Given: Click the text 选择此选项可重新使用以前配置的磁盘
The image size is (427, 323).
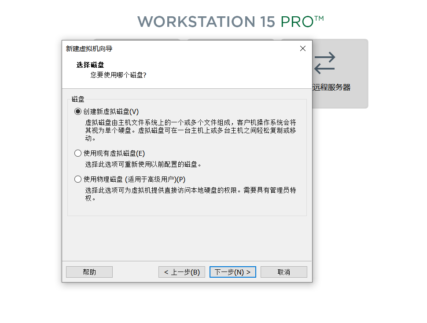Looking at the screenshot, I should (143, 164).
